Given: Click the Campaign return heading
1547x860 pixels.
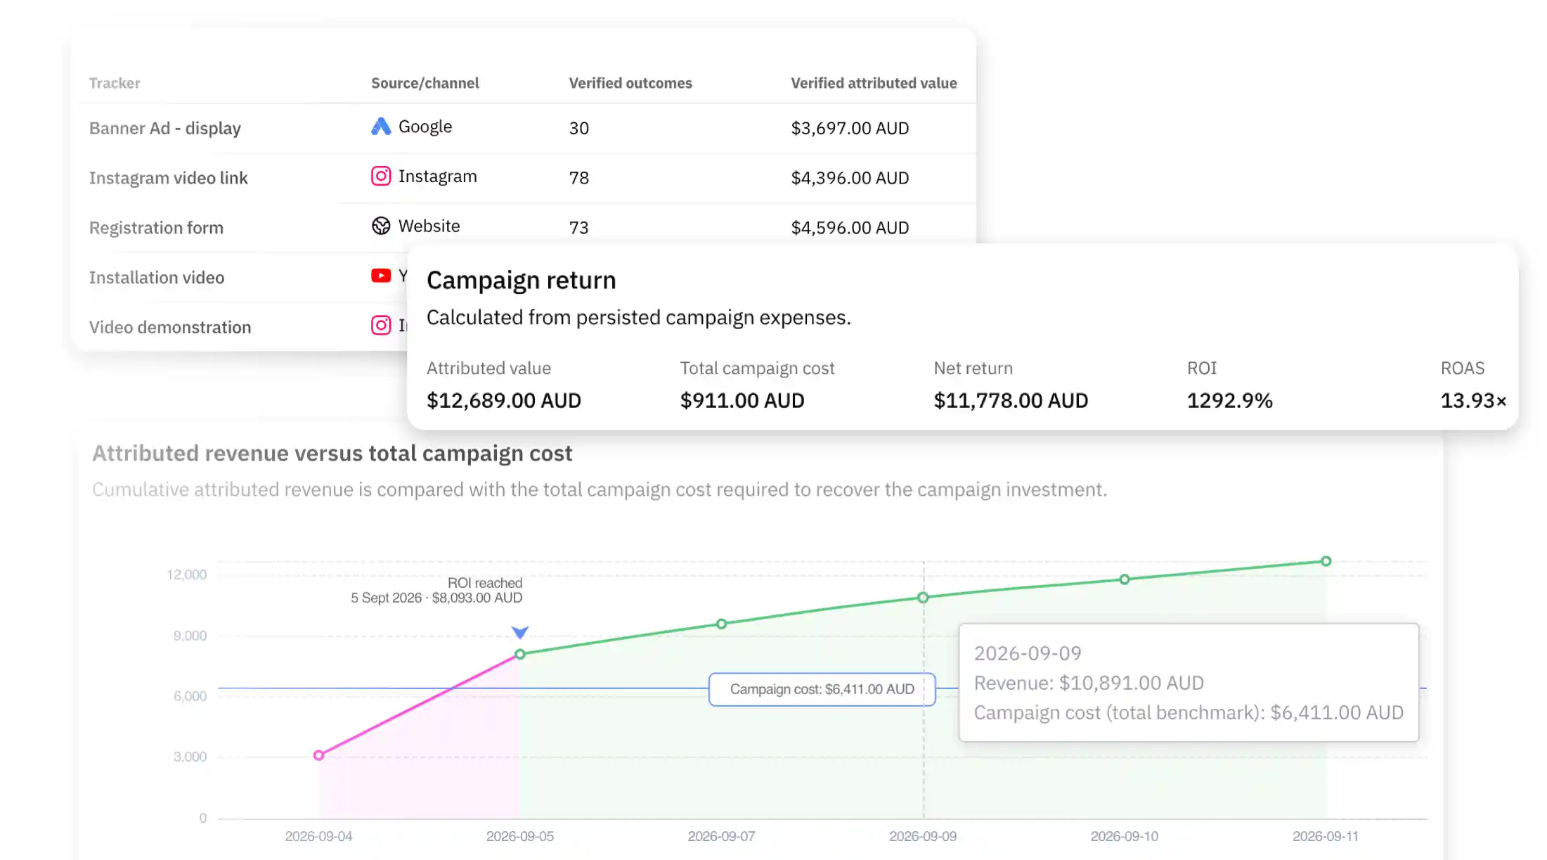Looking at the screenshot, I should (x=521, y=280).
